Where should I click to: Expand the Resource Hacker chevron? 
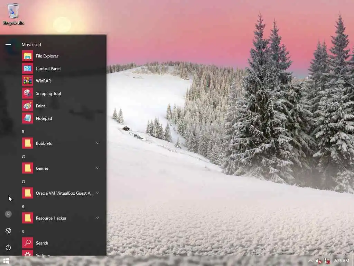pos(98,218)
